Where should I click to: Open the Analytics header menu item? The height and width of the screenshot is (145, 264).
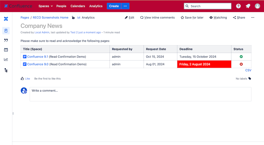(96, 6)
